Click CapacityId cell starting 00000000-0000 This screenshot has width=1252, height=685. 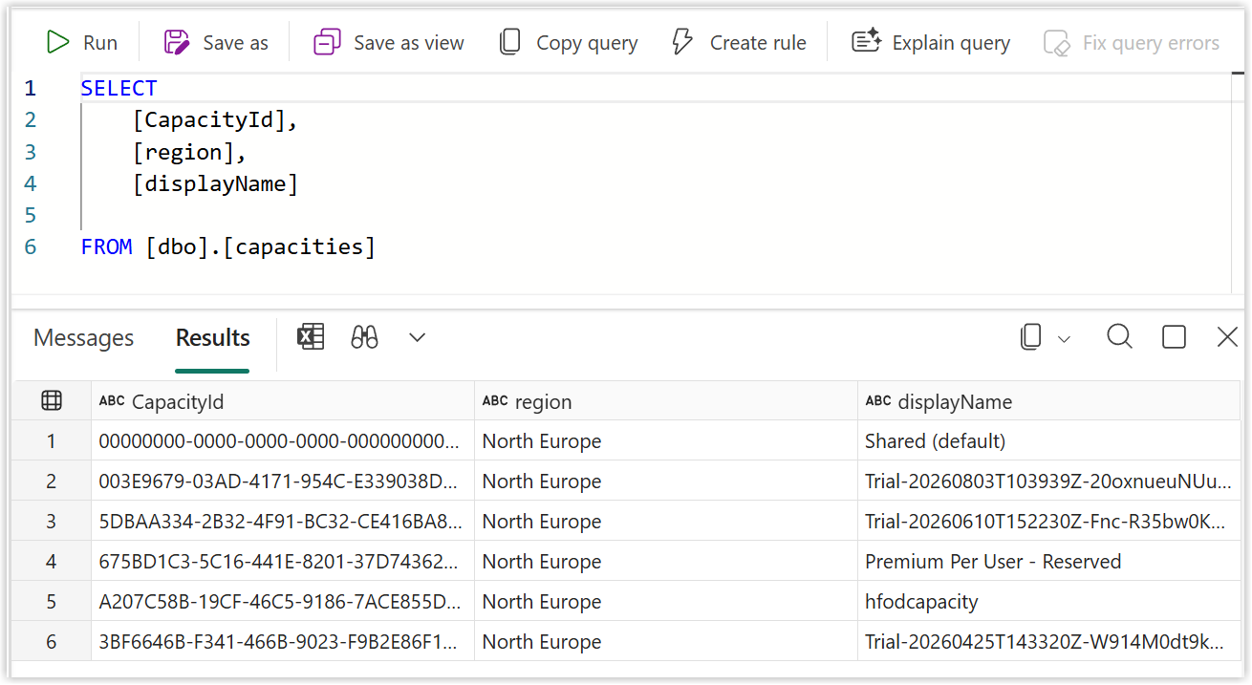click(283, 441)
